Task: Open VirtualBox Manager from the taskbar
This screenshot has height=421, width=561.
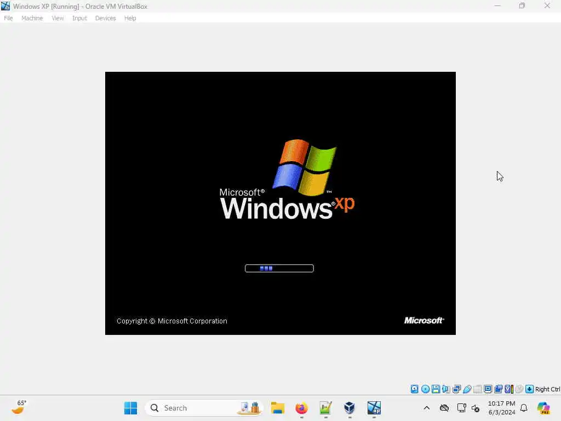Action: click(350, 408)
